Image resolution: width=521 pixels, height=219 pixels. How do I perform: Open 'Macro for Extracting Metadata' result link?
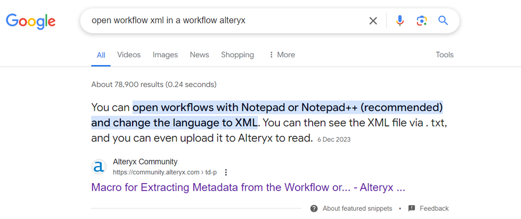248,187
